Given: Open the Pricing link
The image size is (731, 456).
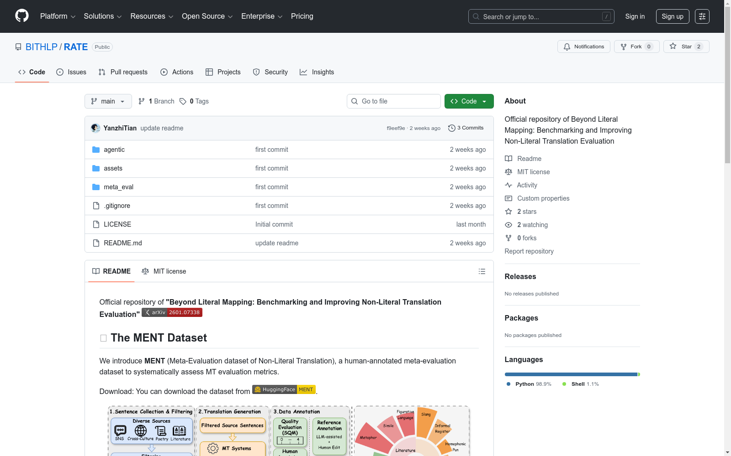Looking at the screenshot, I should 302,16.
